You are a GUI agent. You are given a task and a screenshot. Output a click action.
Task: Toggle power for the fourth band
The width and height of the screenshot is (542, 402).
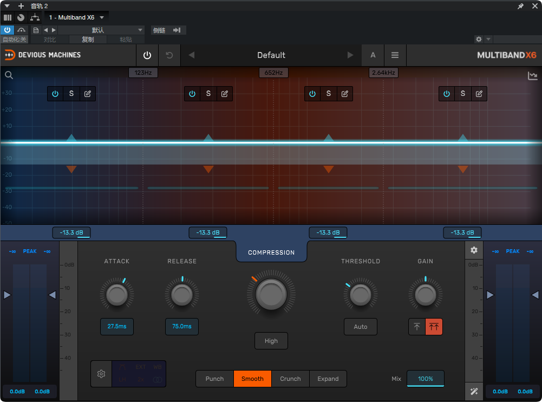(447, 94)
